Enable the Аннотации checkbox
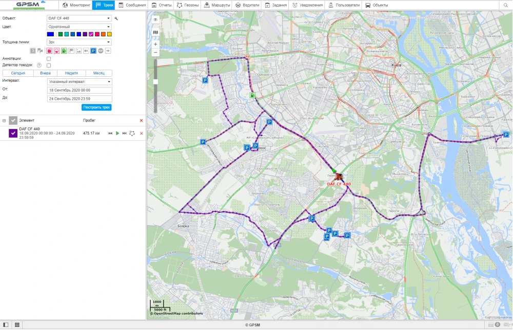The image size is (513, 330). click(x=49, y=59)
